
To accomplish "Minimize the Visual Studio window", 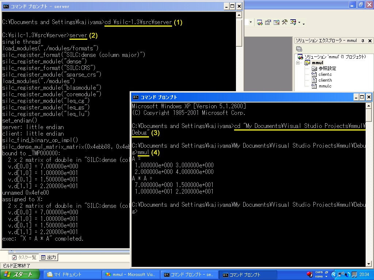I will point(352,5).
